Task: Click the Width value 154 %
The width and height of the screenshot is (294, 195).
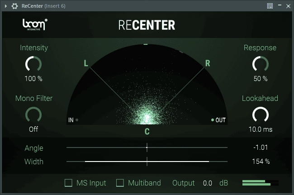Action: coord(261,161)
